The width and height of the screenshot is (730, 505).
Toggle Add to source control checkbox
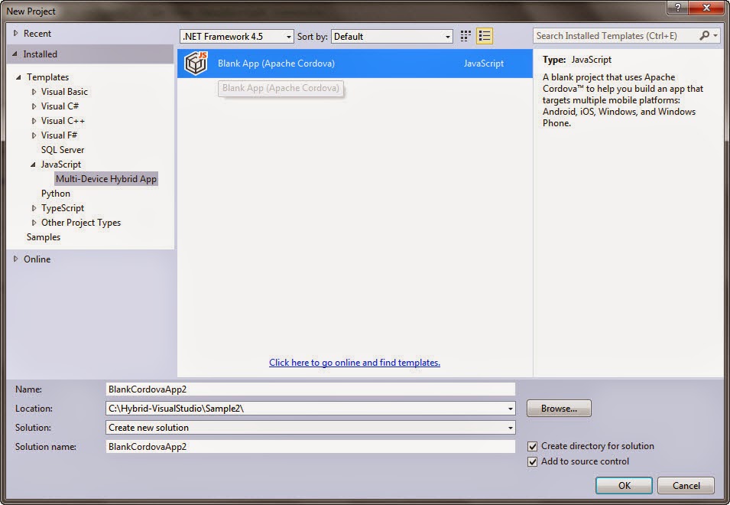(532, 461)
